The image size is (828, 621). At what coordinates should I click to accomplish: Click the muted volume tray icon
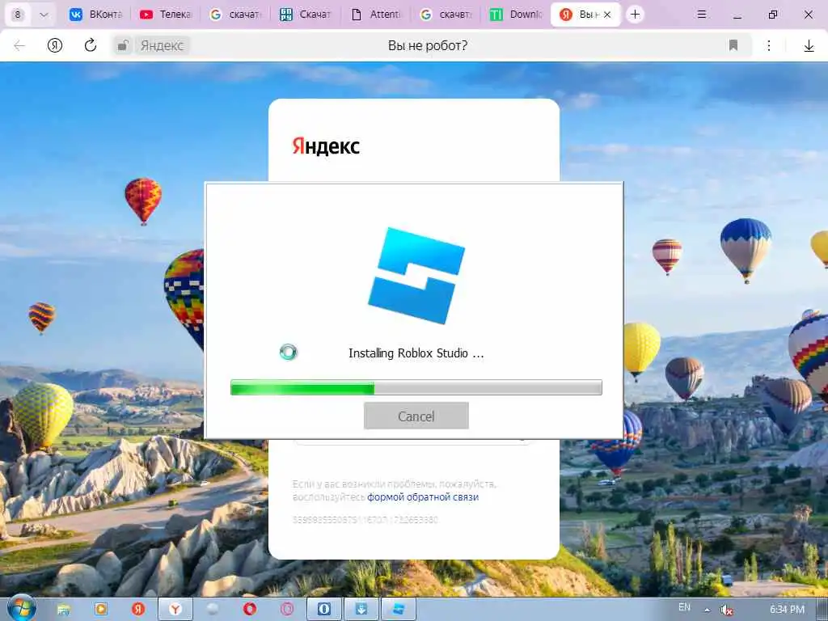click(x=727, y=610)
